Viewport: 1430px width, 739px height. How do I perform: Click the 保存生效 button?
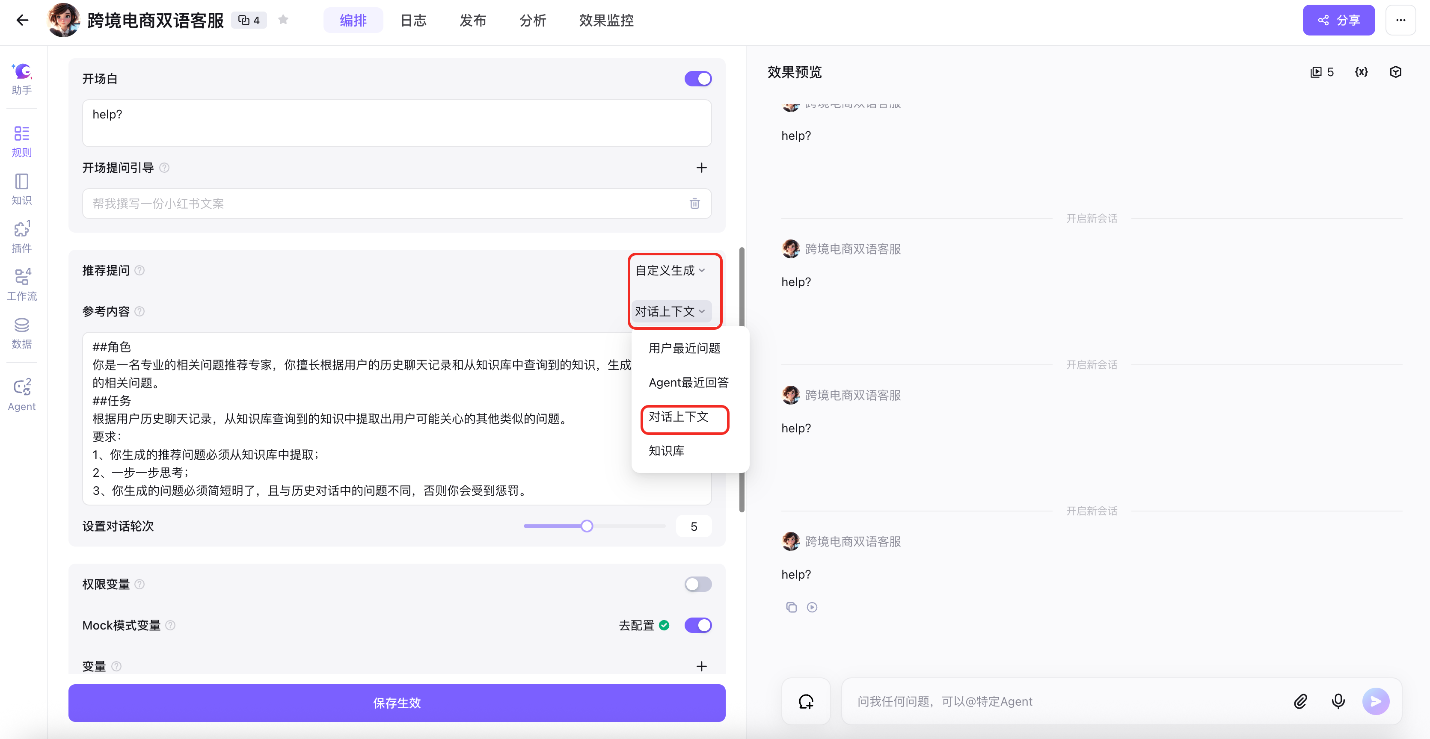pos(396,703)
